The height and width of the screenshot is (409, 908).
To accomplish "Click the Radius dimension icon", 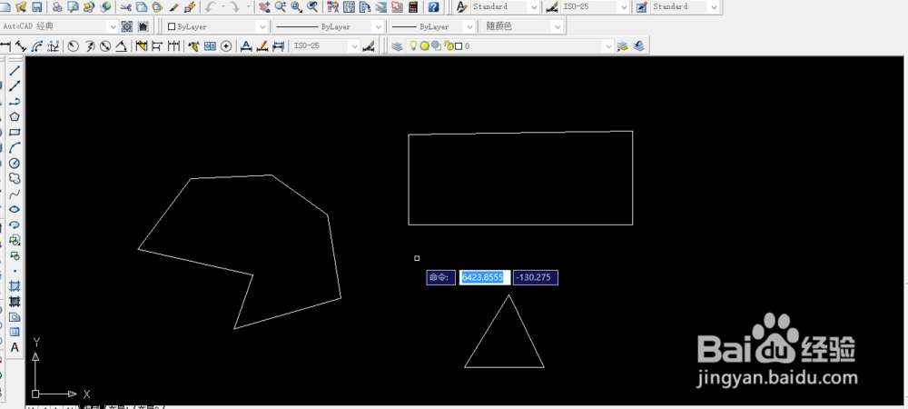I will (x=73, y=45).
